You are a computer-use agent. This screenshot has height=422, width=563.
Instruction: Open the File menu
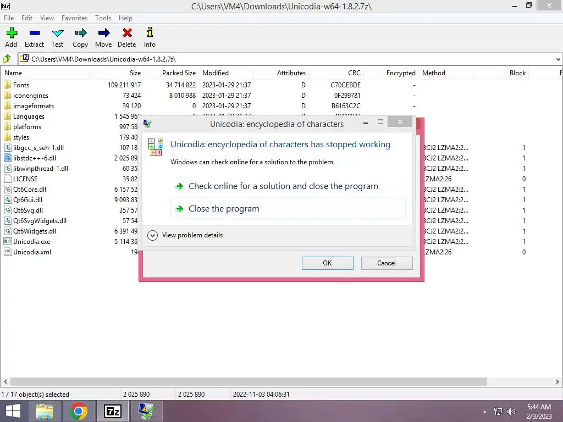coord(9,18)
